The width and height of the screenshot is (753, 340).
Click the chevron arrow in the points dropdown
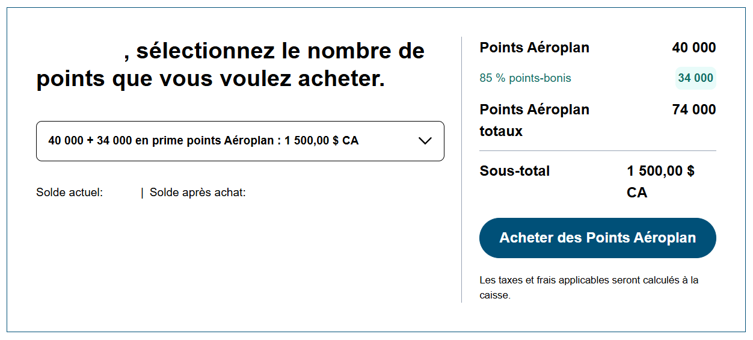(x=425, y=141)
